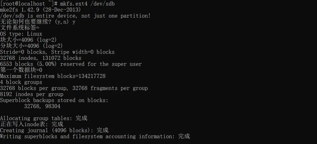
Task: Click the 'Writing superblocks and filesystem accounting' line
Action: [x=95, y=136]
